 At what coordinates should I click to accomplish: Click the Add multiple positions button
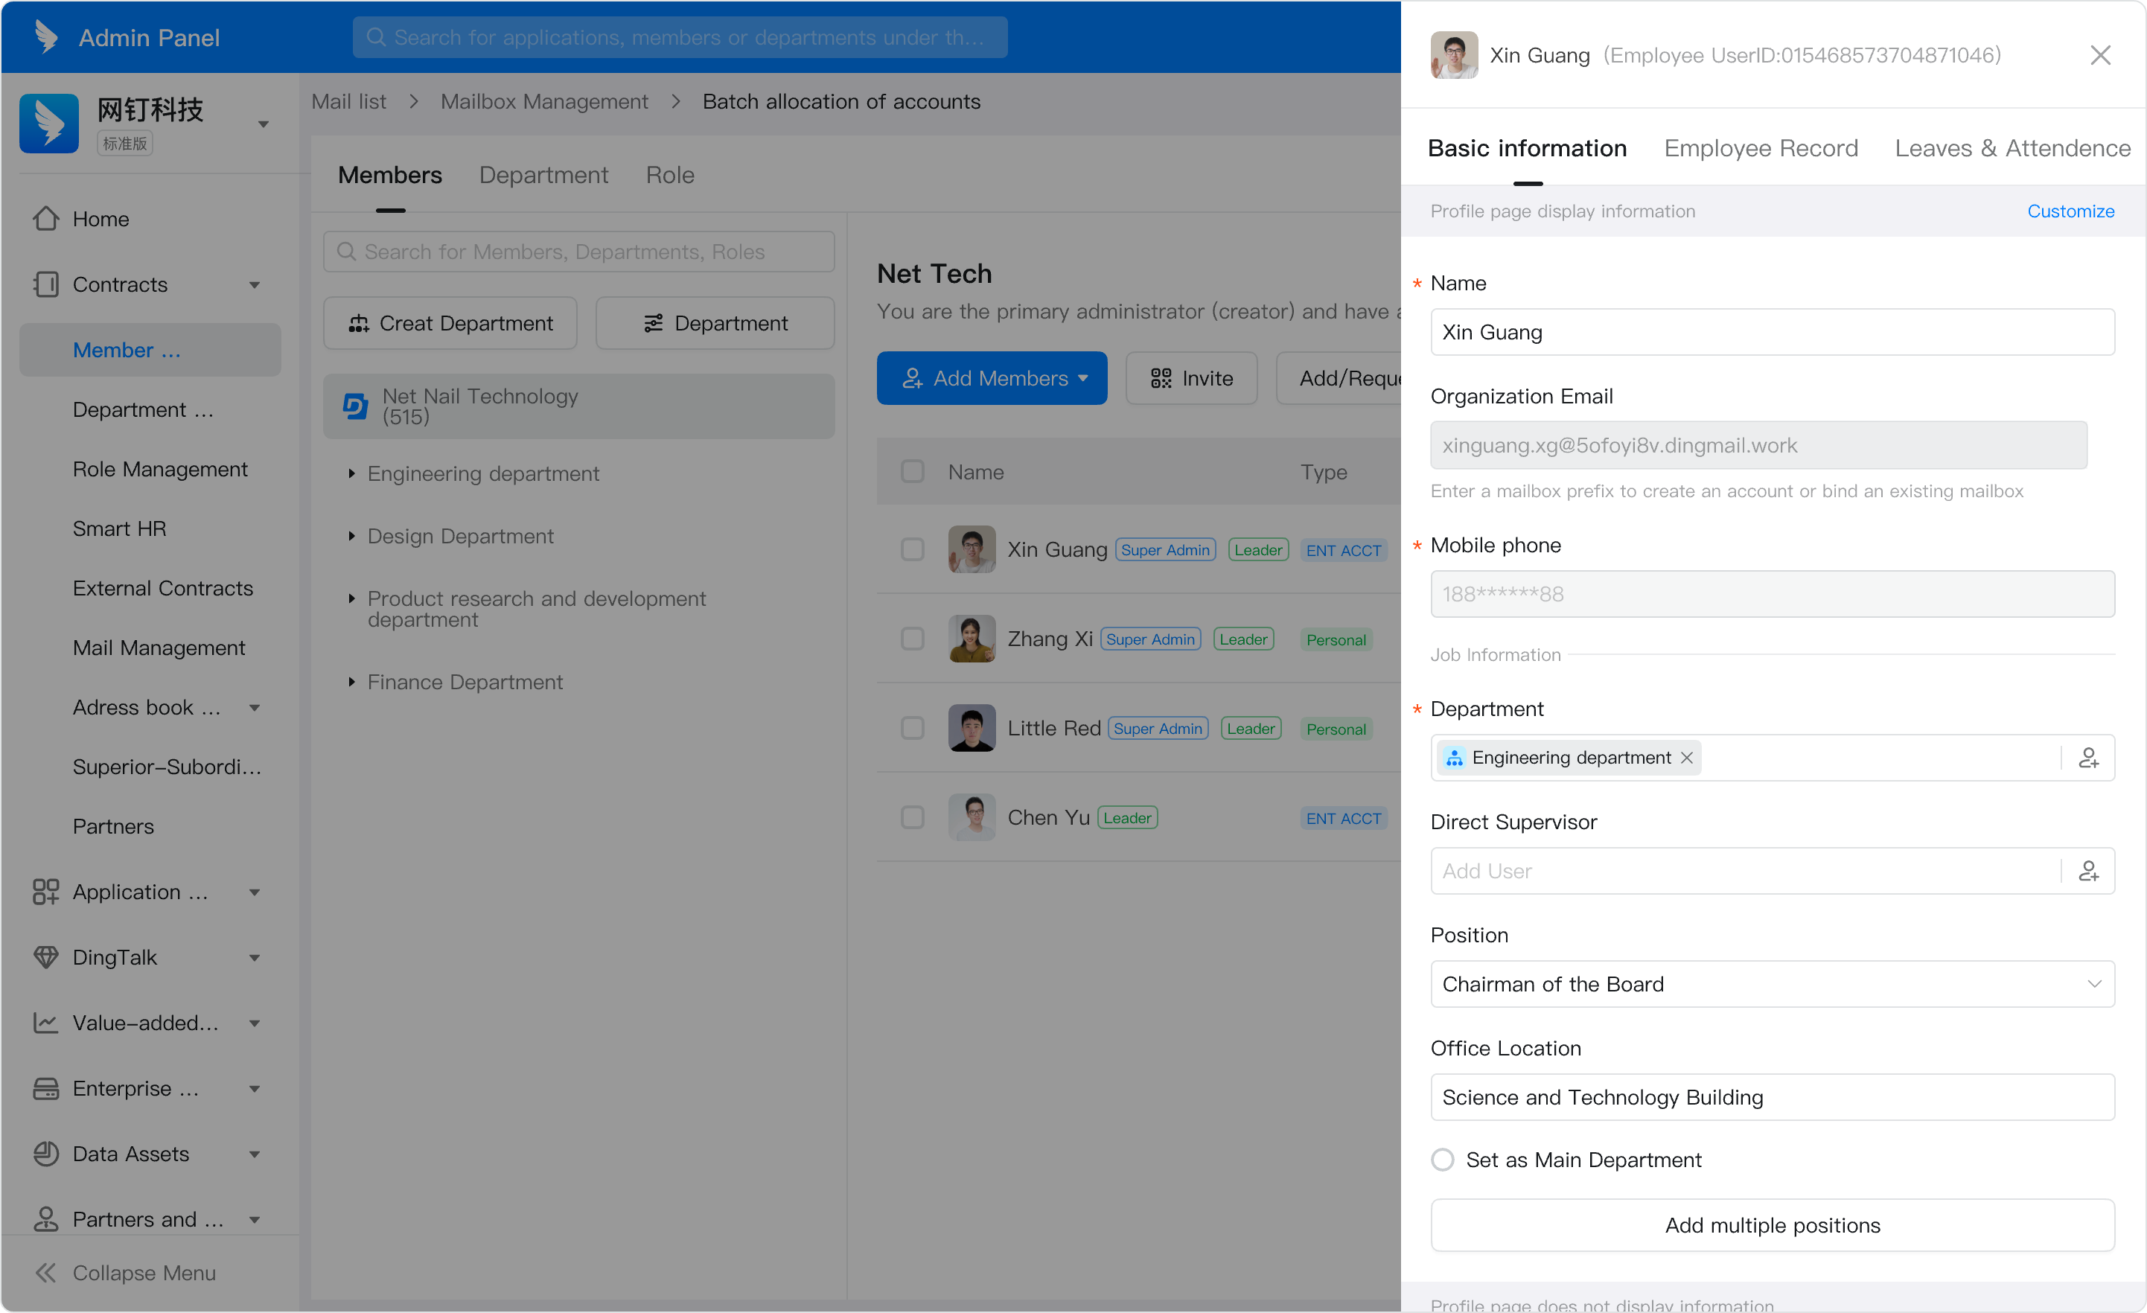[1772, 1225]
